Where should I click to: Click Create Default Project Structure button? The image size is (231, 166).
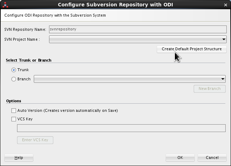click(192, 49)
